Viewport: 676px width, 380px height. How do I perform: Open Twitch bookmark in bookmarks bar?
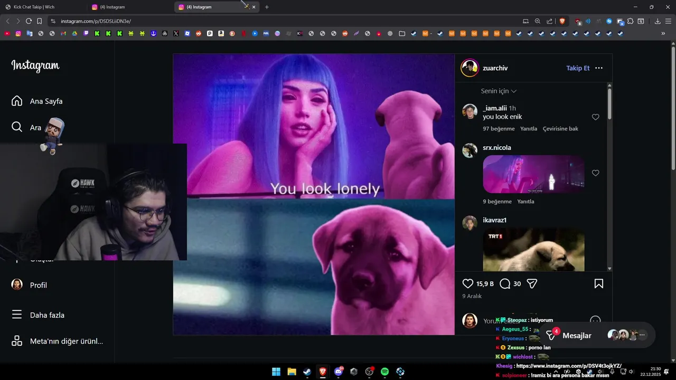(86, 33)
